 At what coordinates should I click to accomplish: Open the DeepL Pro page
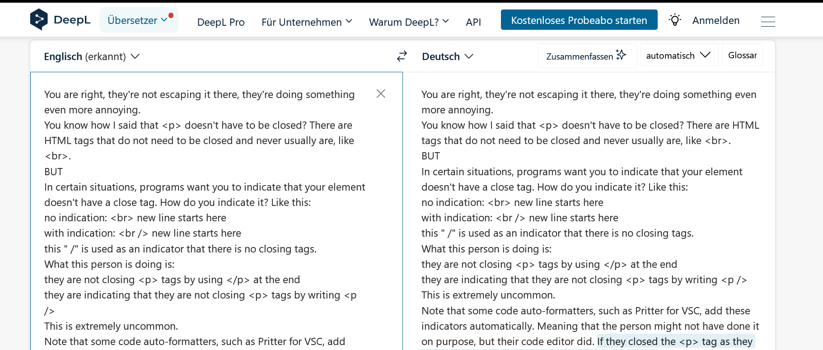pos(221,22)
